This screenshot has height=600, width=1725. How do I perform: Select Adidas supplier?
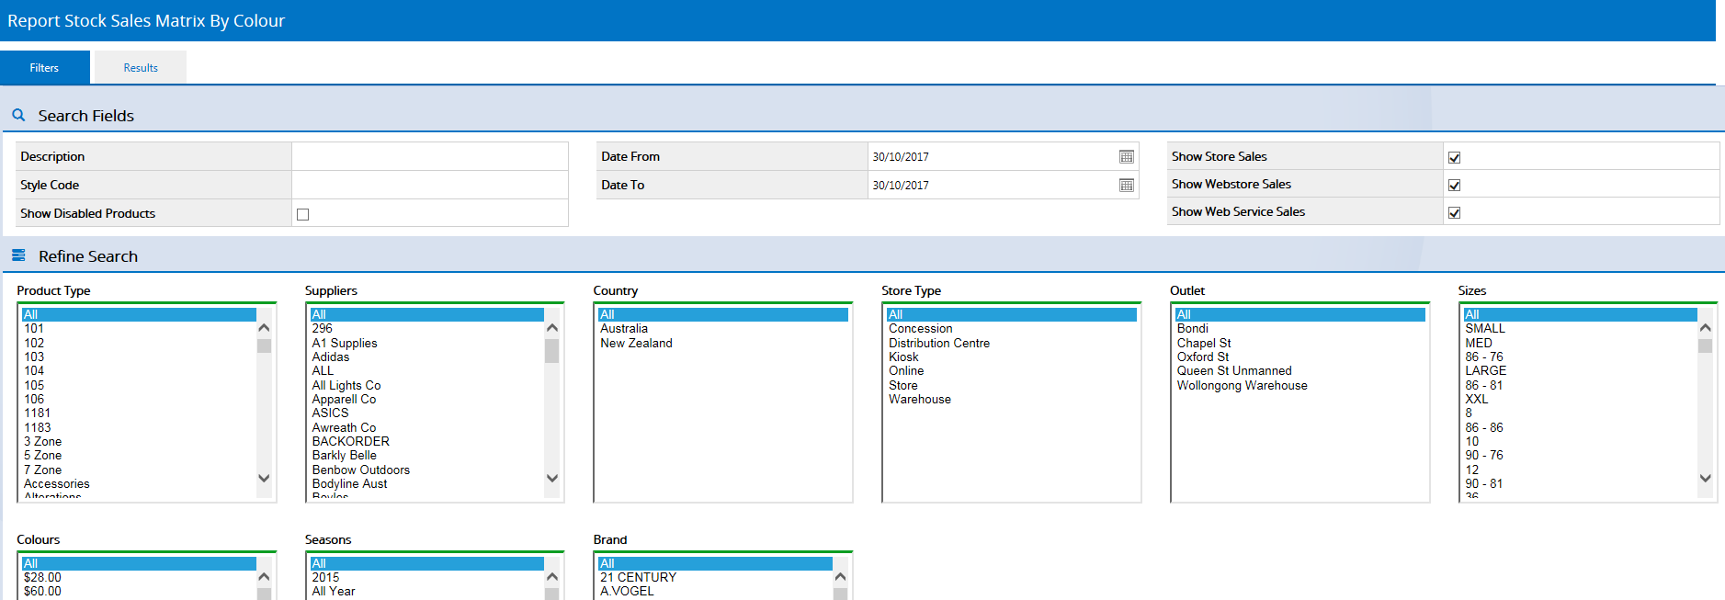[x=427, y=357]
